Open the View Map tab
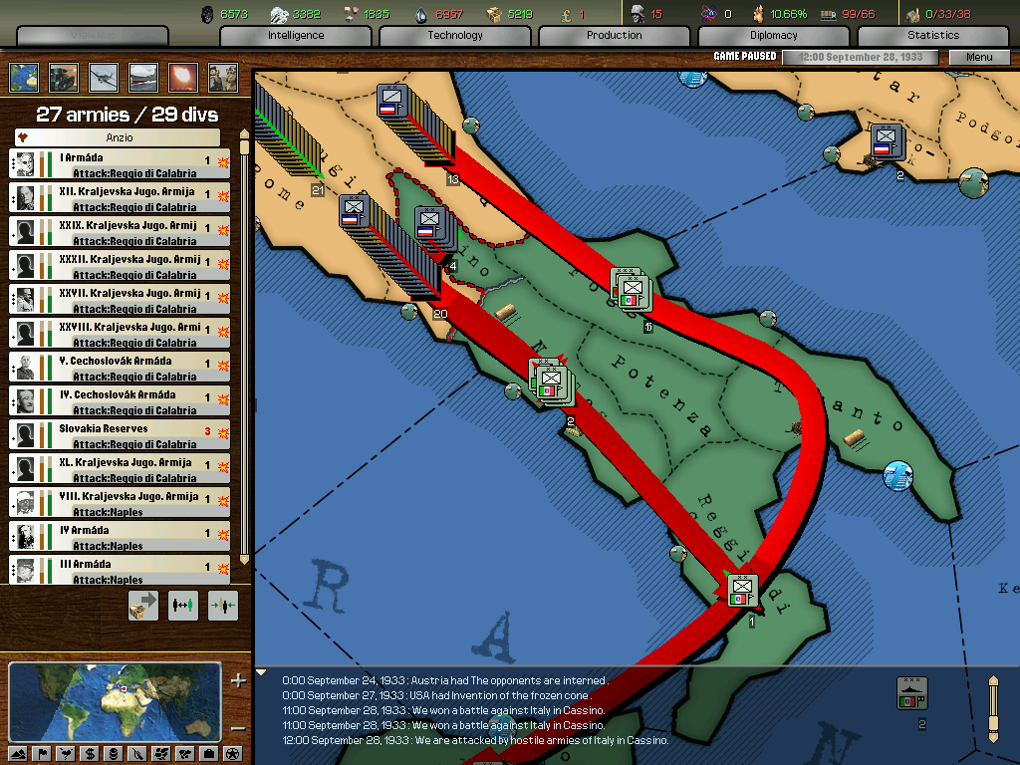 93,35
